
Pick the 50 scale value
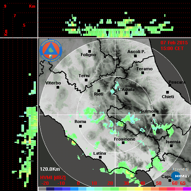click(159, 183)
